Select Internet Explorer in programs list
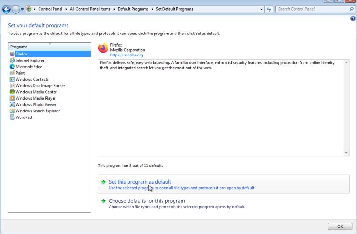357x234 pixels. coord(30,61)
